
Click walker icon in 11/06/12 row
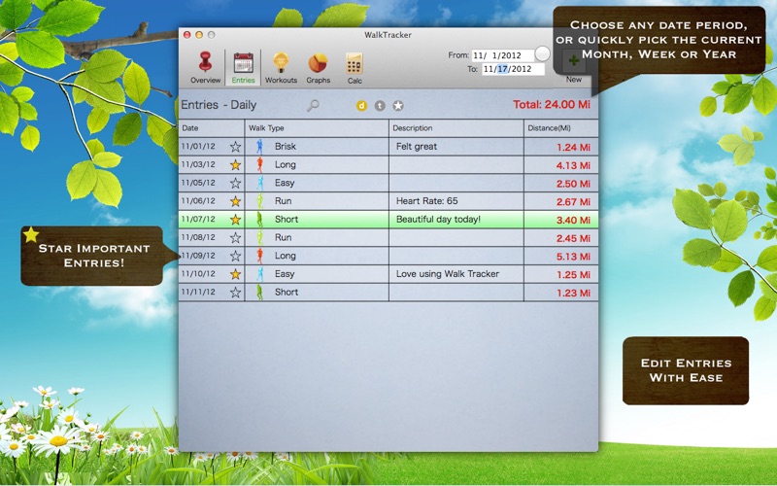point(259,201)
